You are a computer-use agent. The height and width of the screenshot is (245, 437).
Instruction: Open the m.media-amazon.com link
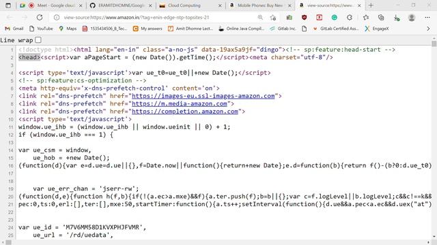tap(180, 103)
